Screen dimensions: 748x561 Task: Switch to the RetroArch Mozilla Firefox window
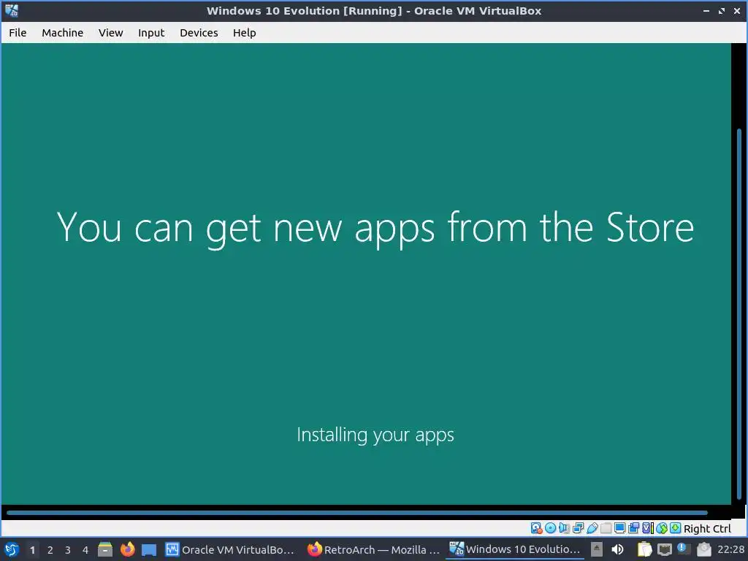373,549
